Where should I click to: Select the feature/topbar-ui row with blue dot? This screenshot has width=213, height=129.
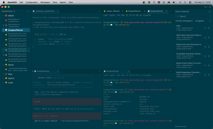coord(16,25)
